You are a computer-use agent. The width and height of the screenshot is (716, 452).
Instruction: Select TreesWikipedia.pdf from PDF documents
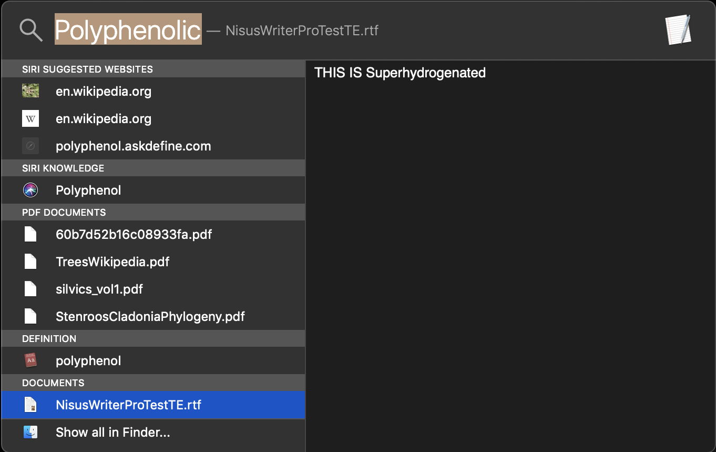click(112, 262)
